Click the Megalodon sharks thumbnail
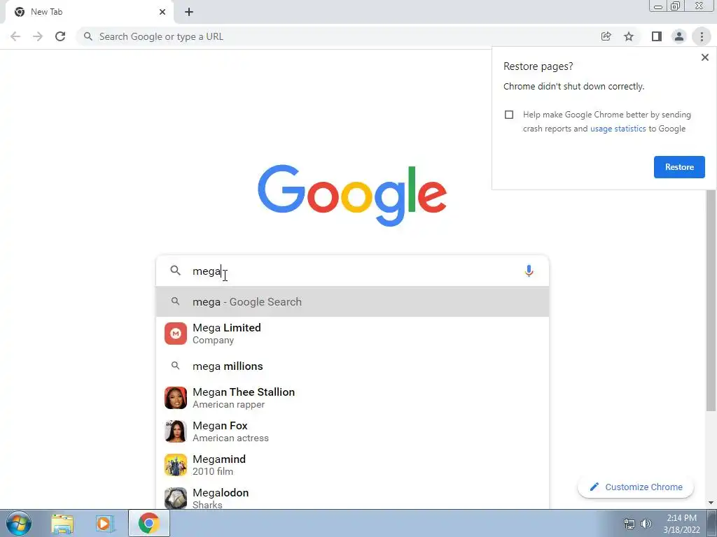 coord(176,498)
